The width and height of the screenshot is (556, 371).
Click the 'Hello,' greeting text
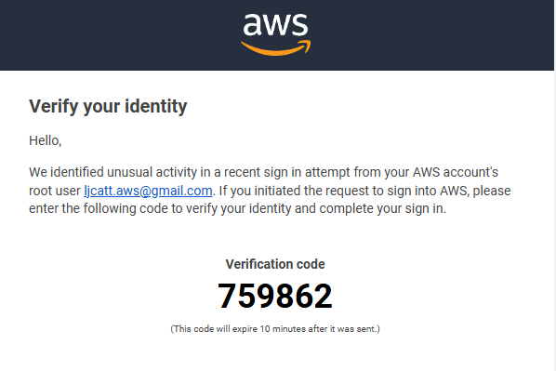point(46,140)
